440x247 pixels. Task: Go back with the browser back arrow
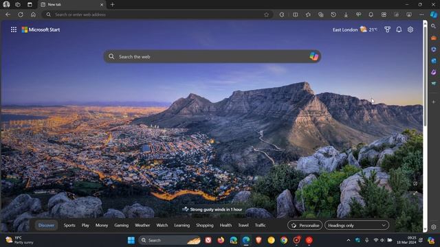(x=8, y=14)
